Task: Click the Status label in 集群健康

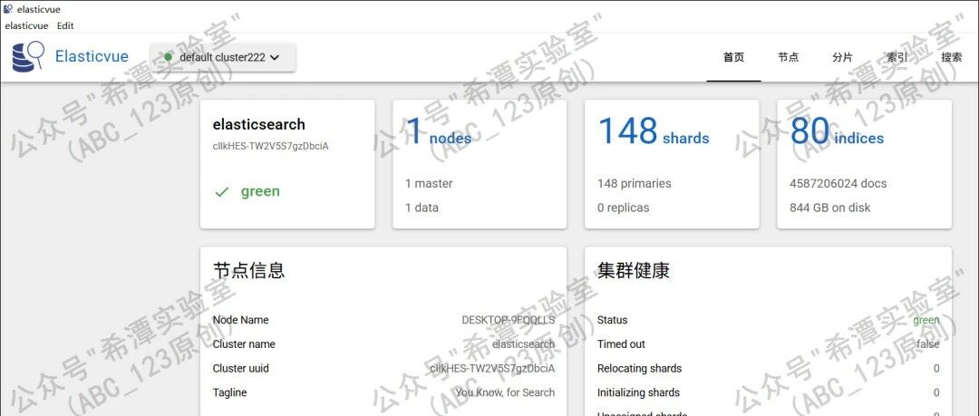Action: point(613,320)
